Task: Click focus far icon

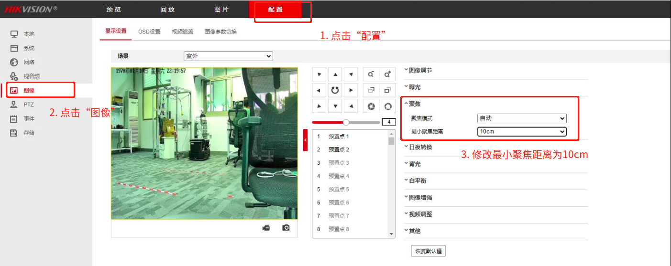Action: pos(387,90)
